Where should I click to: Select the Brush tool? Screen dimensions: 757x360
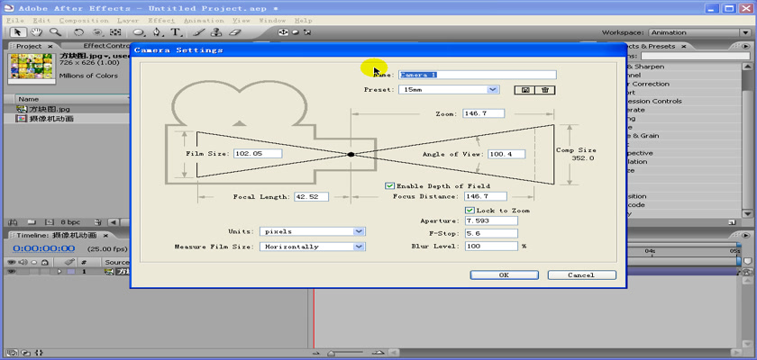tap(198, 32)
